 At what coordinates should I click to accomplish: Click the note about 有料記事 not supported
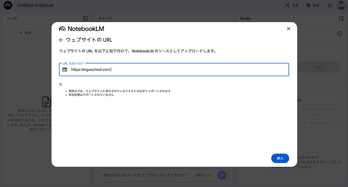[91, 95]
